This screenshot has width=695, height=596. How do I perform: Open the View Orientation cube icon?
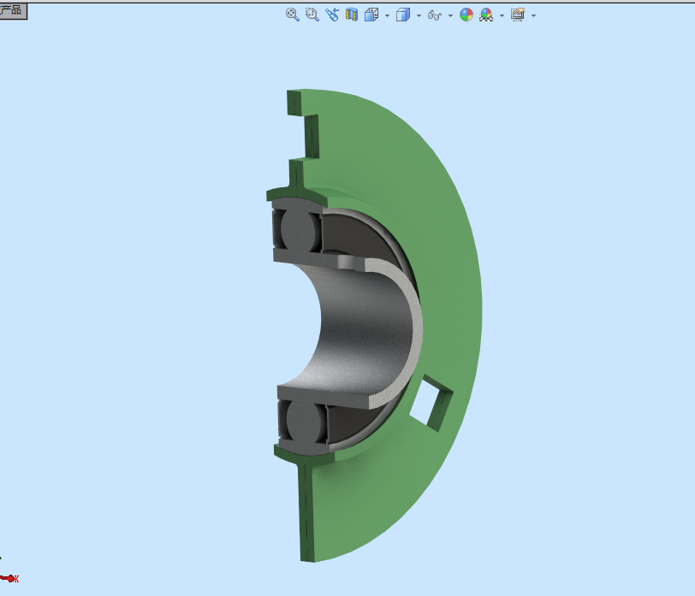371,15
